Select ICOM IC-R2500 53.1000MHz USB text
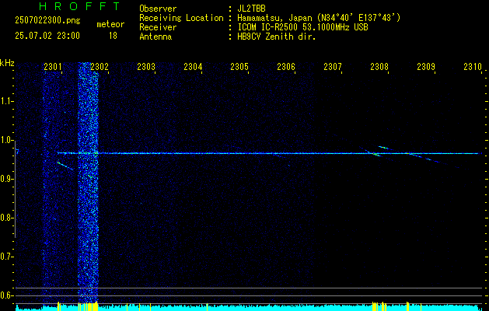This screenshot has height=311, width=489. pyautogui.click(x=302, y=27)
